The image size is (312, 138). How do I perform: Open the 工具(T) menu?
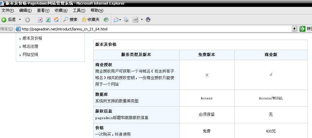pos(79,10)
